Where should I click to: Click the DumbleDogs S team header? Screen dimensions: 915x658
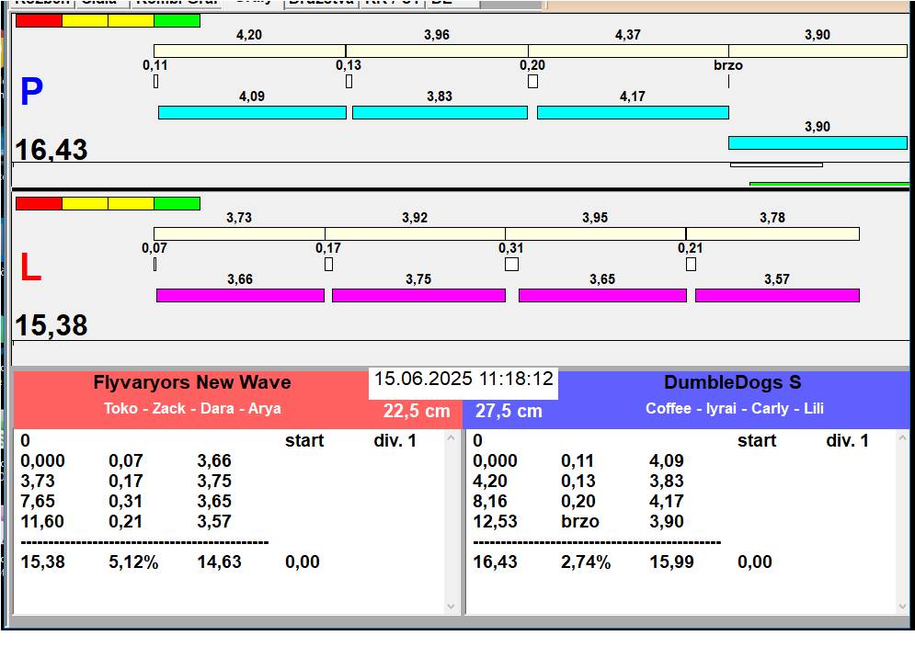click(x=733, y=383)
